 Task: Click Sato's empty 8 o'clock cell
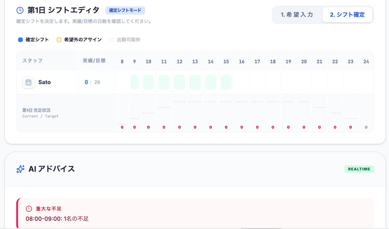click(x=122, y=82)
